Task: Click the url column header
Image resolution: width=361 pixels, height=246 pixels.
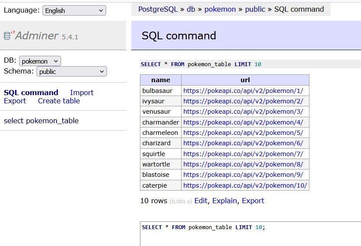Action: point(245,80)
